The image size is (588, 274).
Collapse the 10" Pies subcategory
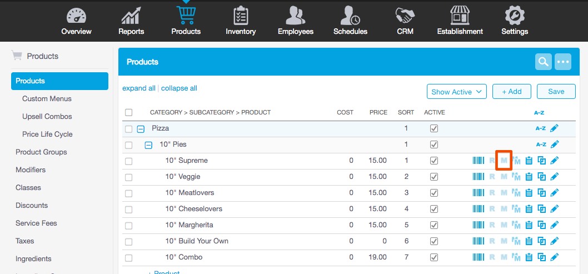pos(148,145)
